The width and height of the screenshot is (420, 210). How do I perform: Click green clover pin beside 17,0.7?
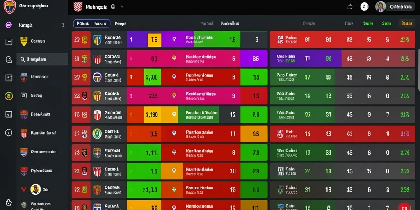tap(174, 189)
